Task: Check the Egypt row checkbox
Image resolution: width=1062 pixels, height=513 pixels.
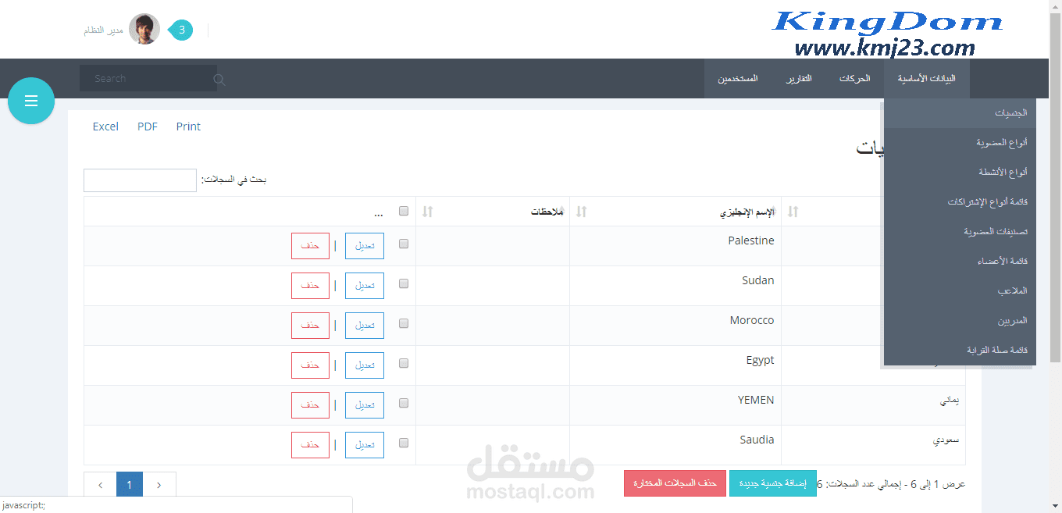Action: (x=404, y=363)
